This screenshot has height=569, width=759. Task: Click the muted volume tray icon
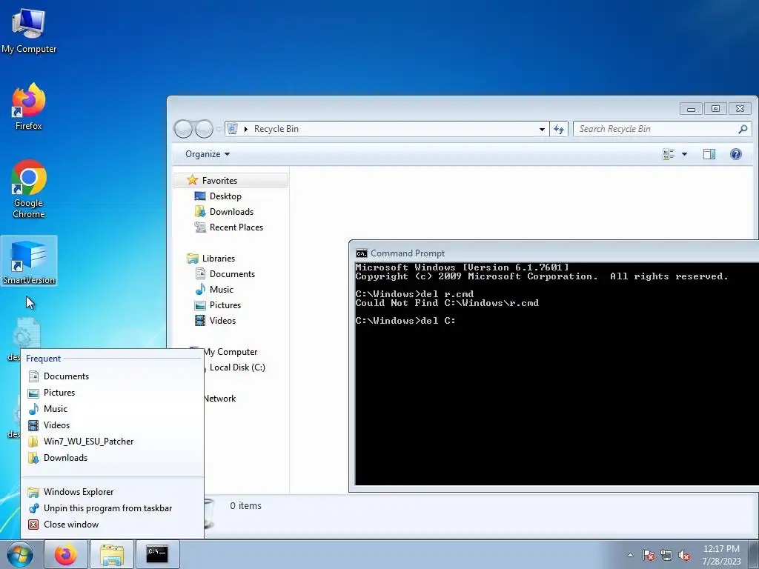[684, 555]
